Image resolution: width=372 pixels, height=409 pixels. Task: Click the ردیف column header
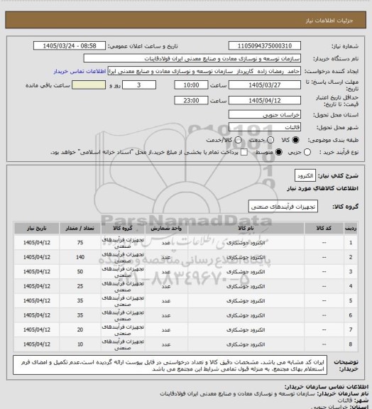351,228
